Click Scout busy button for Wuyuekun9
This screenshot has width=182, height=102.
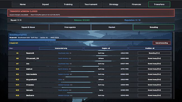[x=154, y=79]
